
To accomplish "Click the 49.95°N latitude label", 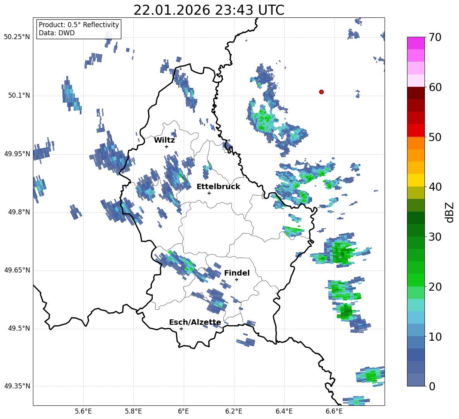I will [17, 154].
